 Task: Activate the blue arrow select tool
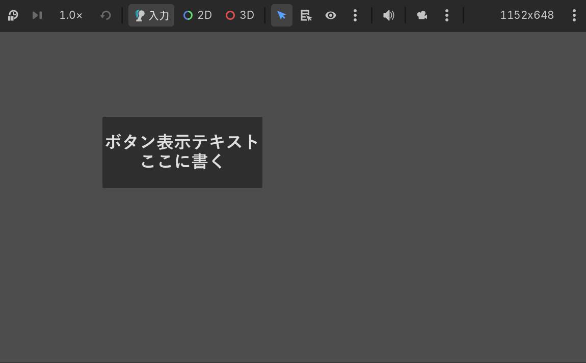281,15
